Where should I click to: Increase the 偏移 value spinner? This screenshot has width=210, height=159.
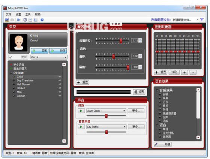140,55
